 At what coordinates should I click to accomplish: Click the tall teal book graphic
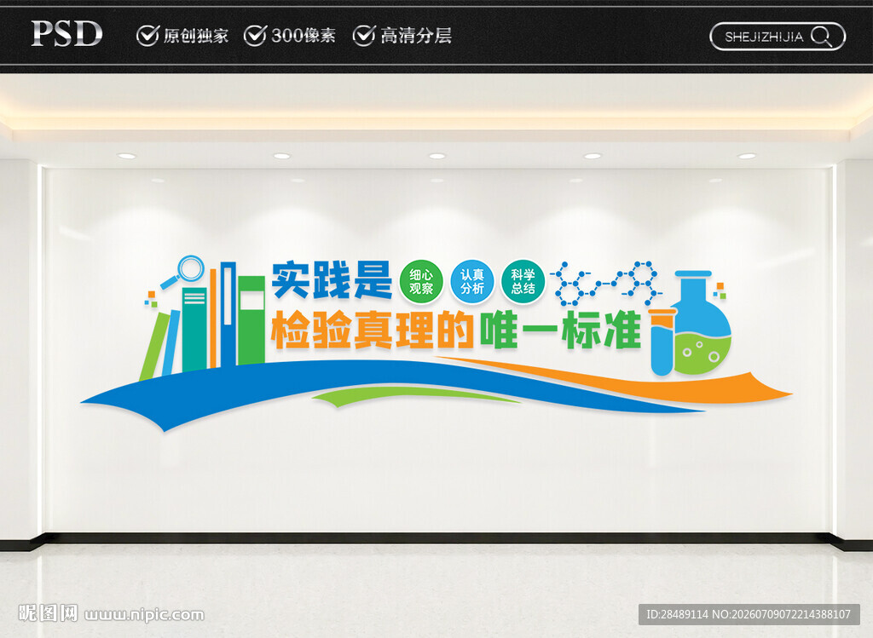[194, 328]
